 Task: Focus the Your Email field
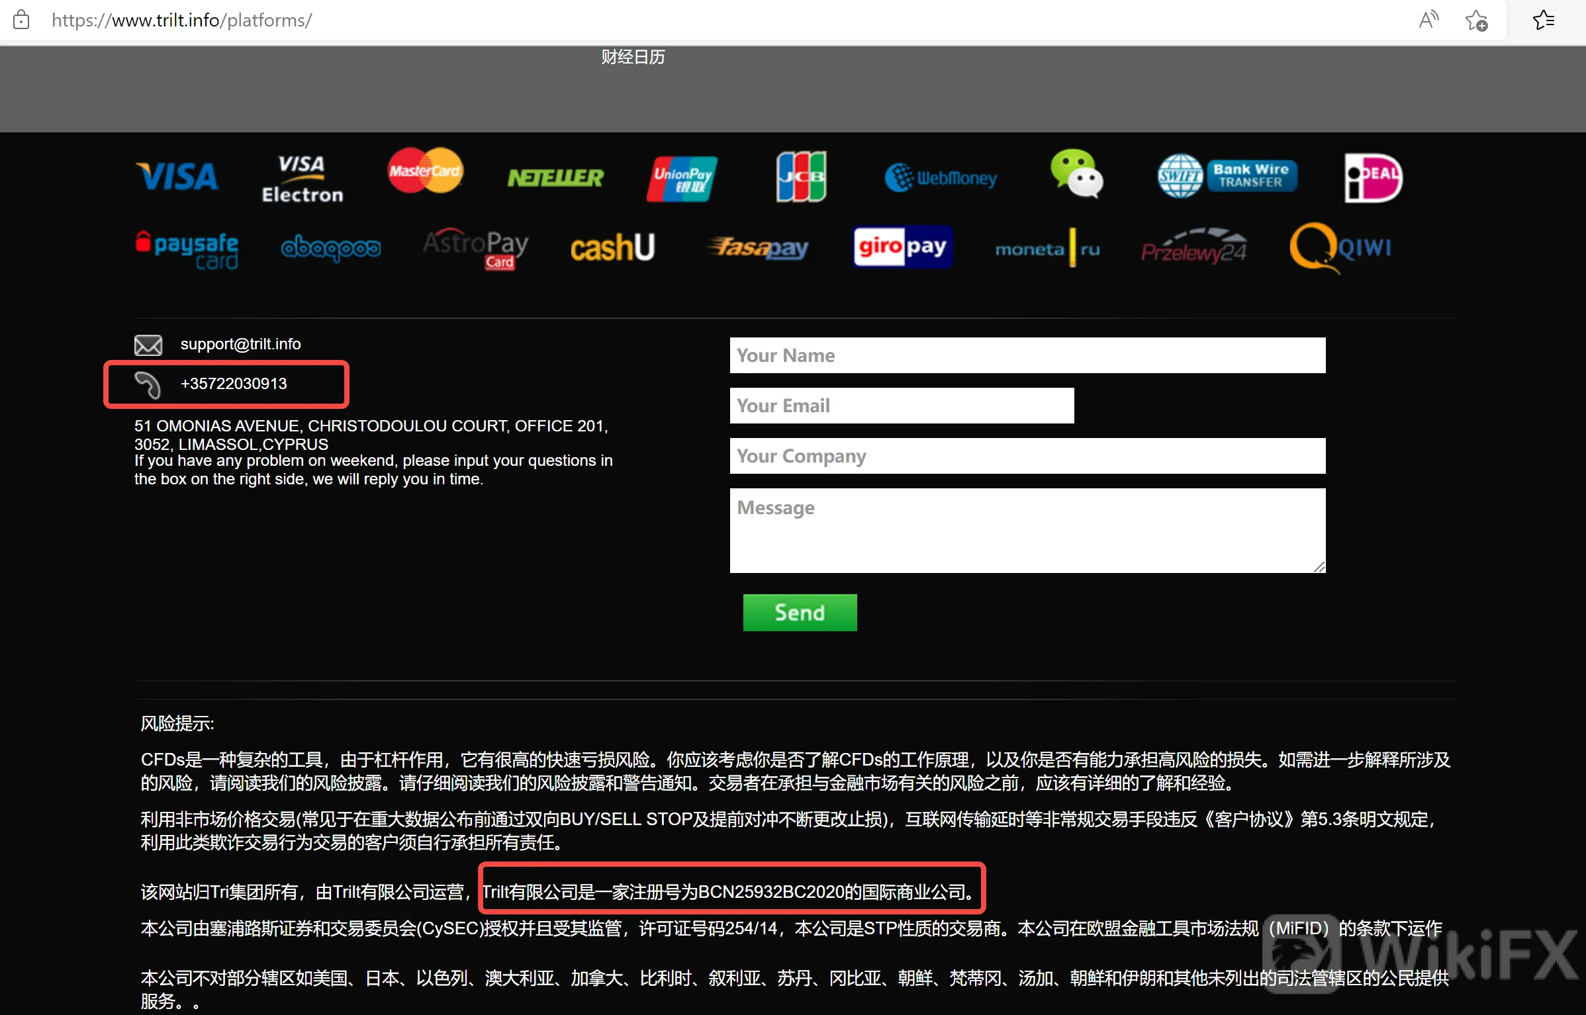(902, 406)
